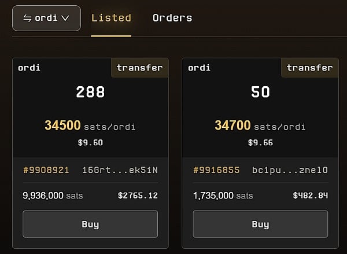Viewport: 347px width, 254px height.
Task: Click the 9,936,000 sats total
Action: pyautogui.click(x=53, y=196)
